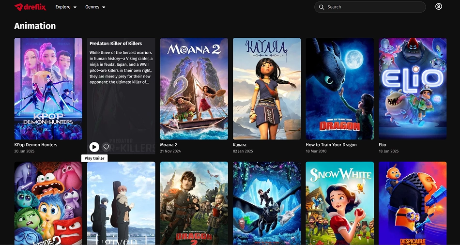Open the Kayara poster
460x245 pixels.
pos(267,89)
